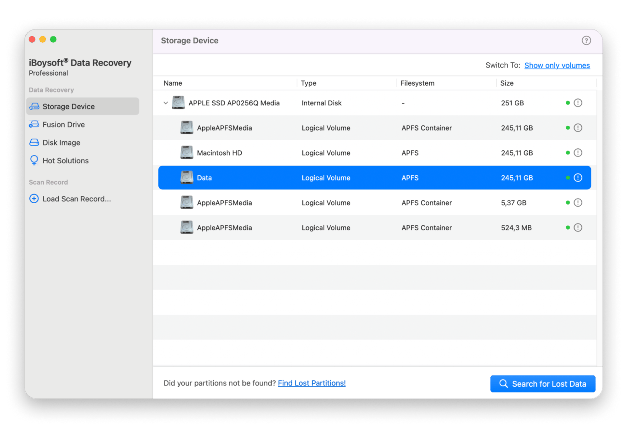Click the Filesystem column header

tap(417, 83)
